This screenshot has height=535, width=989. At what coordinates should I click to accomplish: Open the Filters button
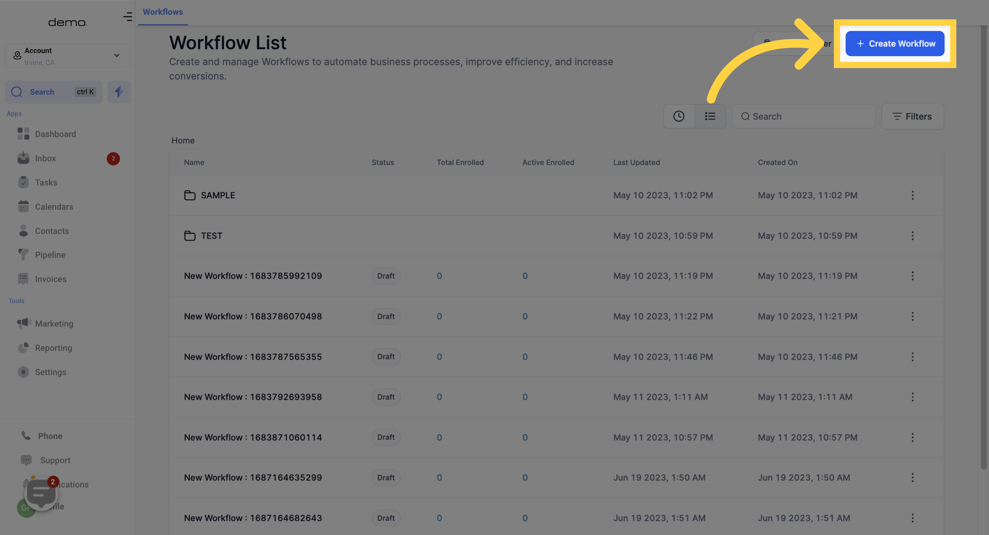pos(913,116)
